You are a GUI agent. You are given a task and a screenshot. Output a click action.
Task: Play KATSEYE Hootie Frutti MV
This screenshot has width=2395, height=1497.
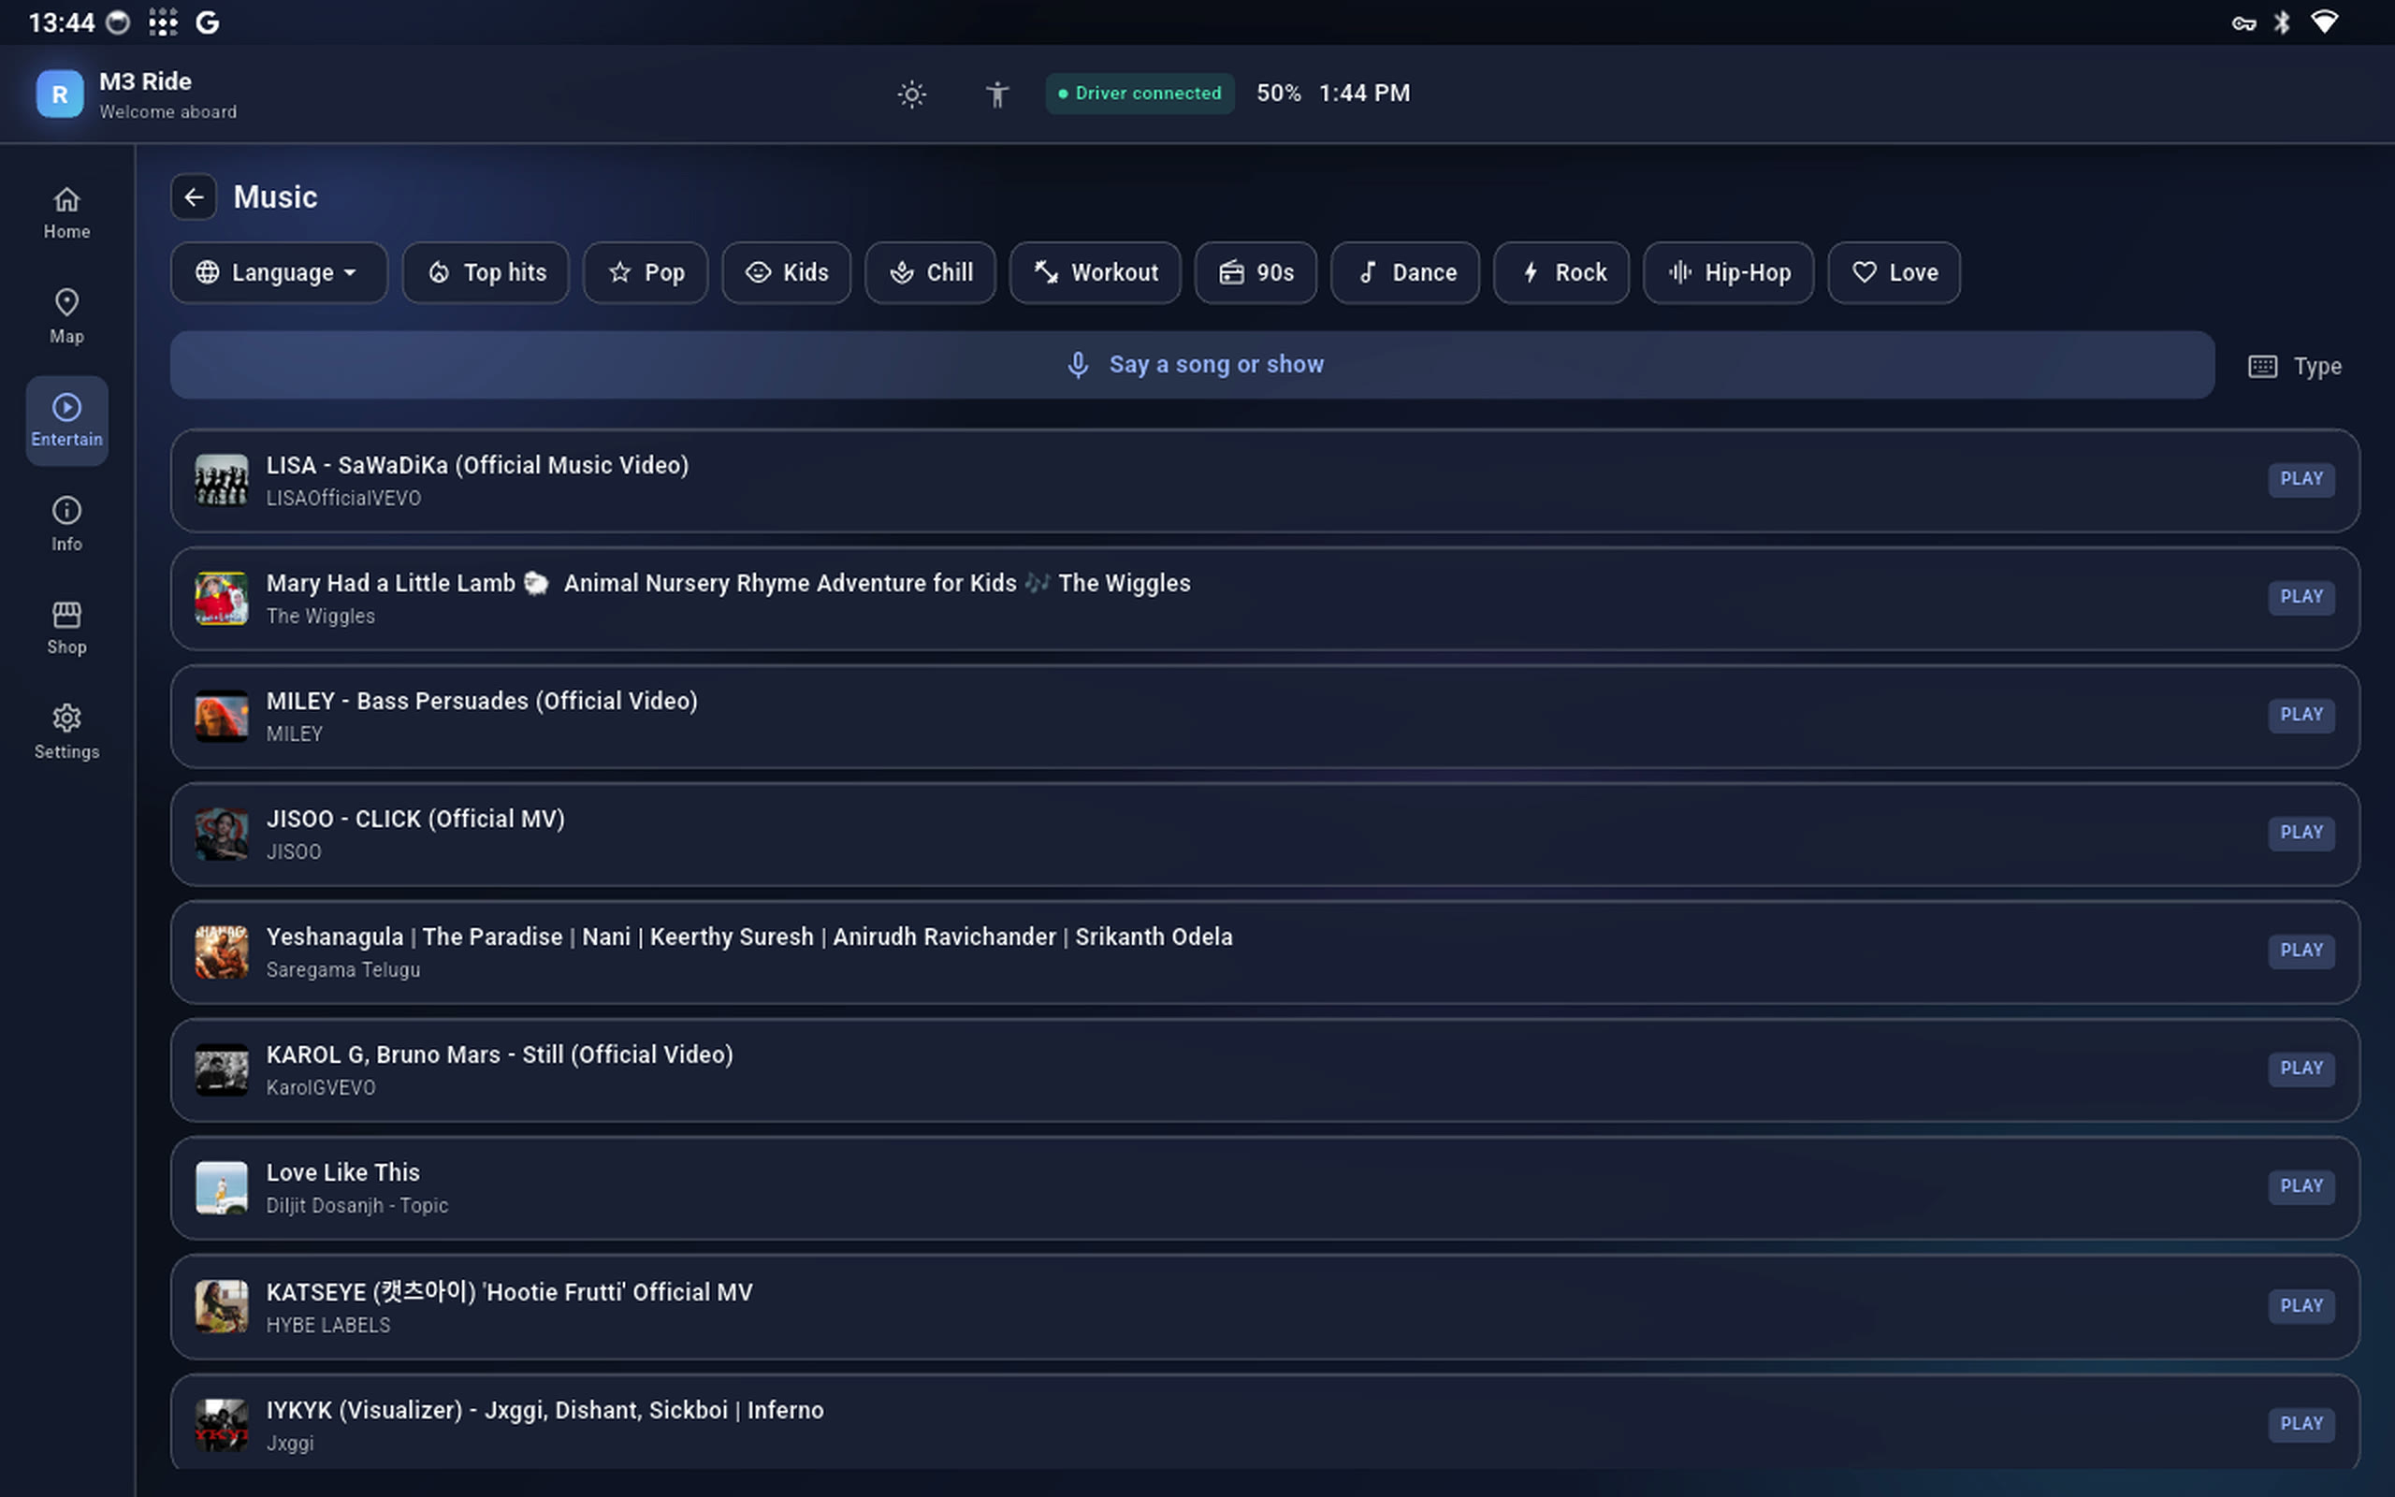2301,1306
